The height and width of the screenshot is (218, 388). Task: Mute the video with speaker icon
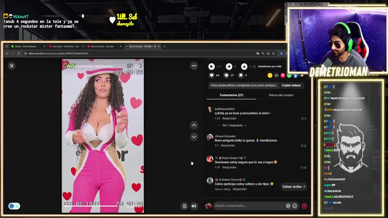point(194,206)
